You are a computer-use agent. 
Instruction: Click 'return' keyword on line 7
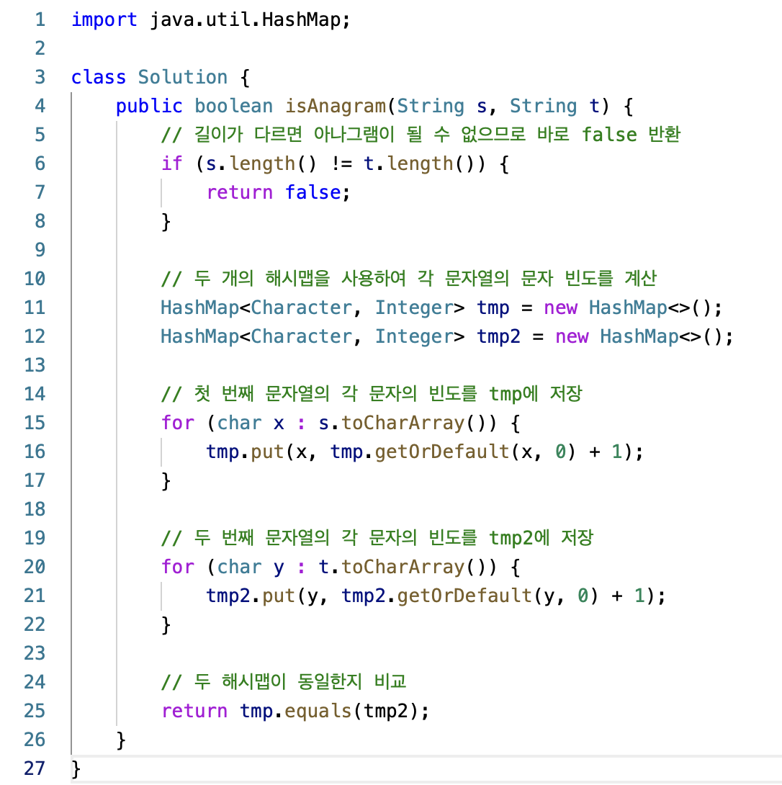[239, 192]
